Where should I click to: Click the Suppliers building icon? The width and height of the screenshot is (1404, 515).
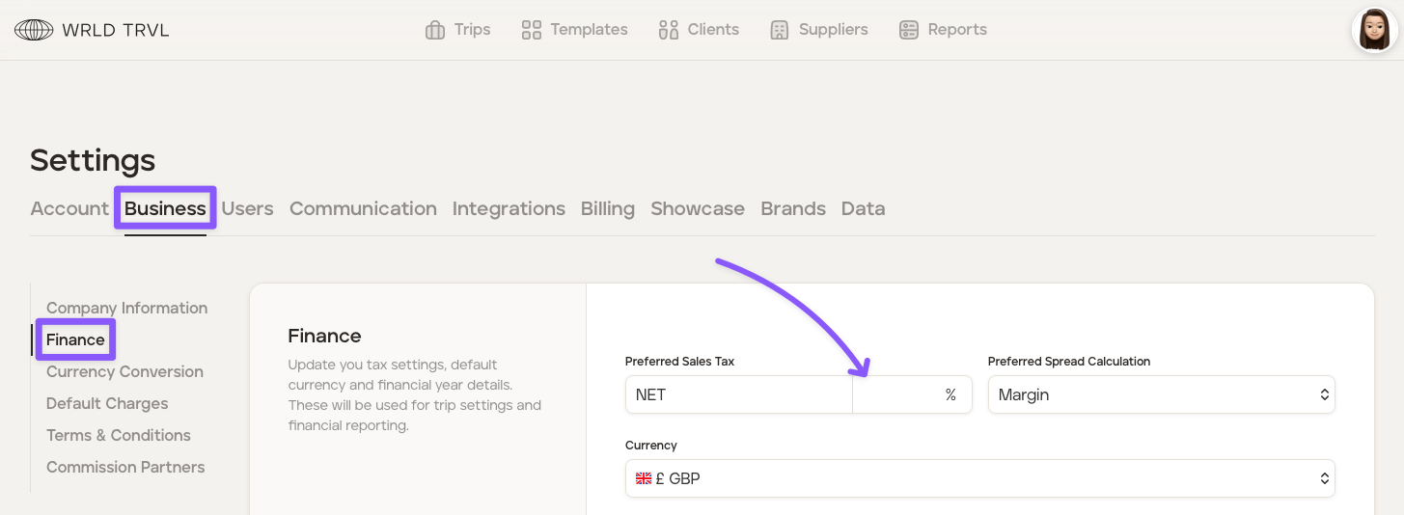pyautogui.click(x=780, y=30)
